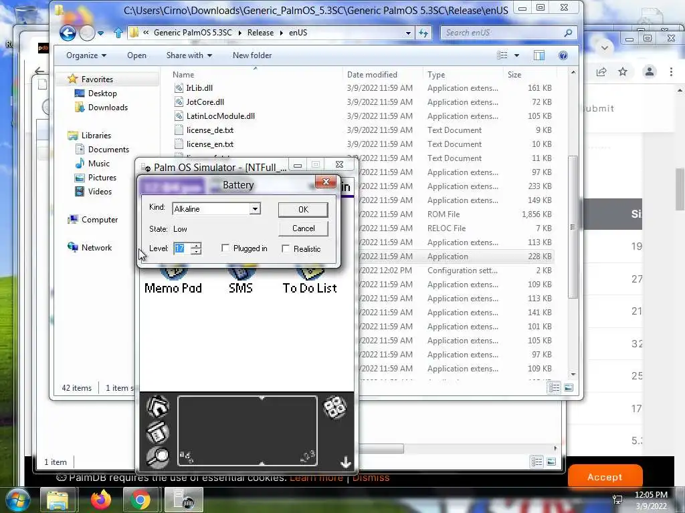Viewport: 685px width, 513px height.
Task: Click the Chrome share page icon
Action: point(601,72)
